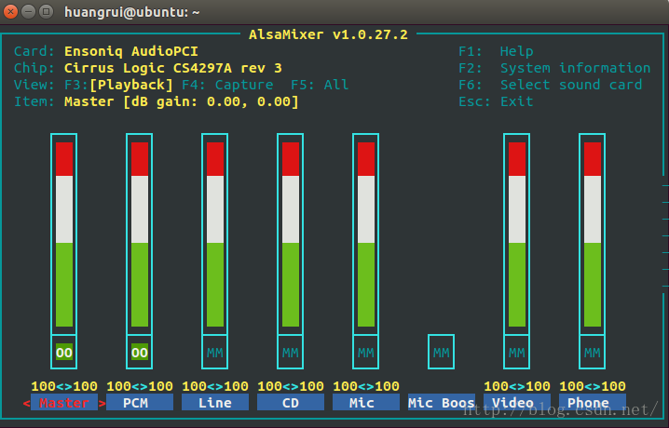Select the PCM channel label
The image size is (669, 428).
[140, 403]
